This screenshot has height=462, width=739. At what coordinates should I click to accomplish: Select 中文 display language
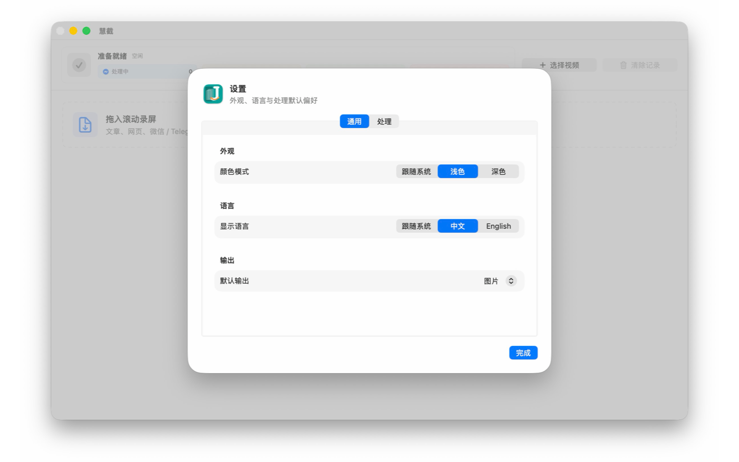[x=457, y=226]
